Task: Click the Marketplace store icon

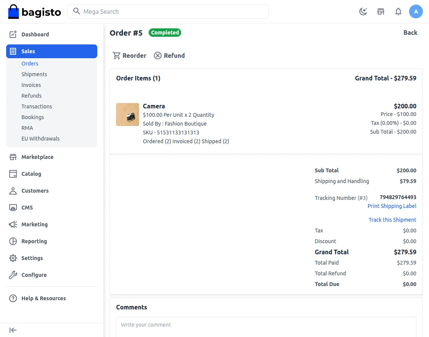Action: tap(13, 157)
